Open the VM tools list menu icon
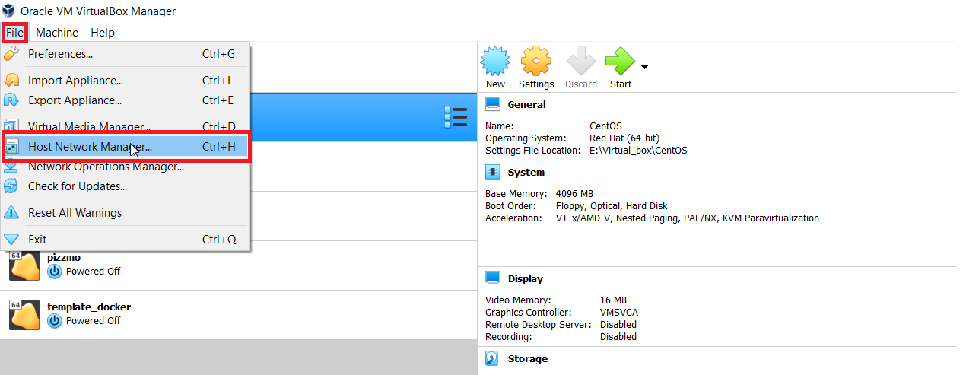Image resolution: width=966 pixels, height=375 pixels. coord(456,117)
